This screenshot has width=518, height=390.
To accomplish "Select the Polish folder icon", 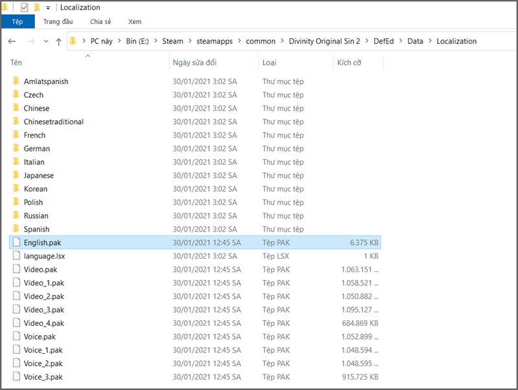I will click(x=16, y=202).
